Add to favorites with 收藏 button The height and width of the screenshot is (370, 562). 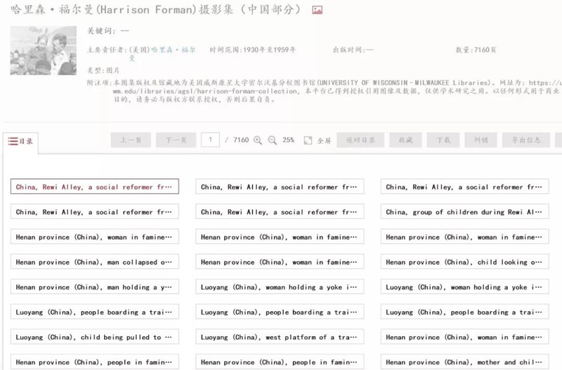coord(405,140)
